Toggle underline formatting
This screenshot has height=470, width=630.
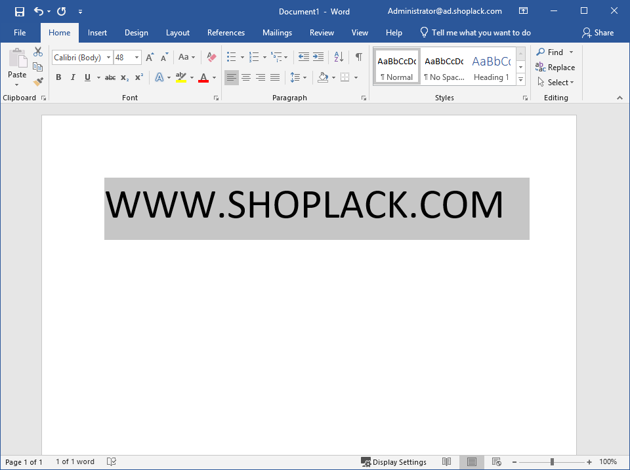[87, 77]
